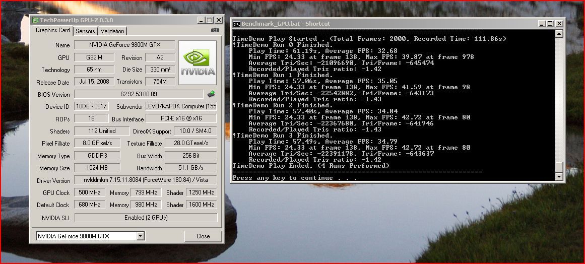Click the Die Size field 330 mm²

(160, 70)
